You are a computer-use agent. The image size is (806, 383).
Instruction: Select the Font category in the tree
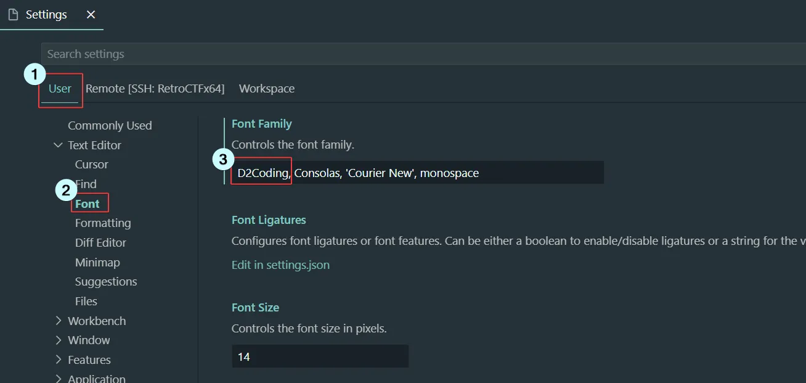point(88,204)
